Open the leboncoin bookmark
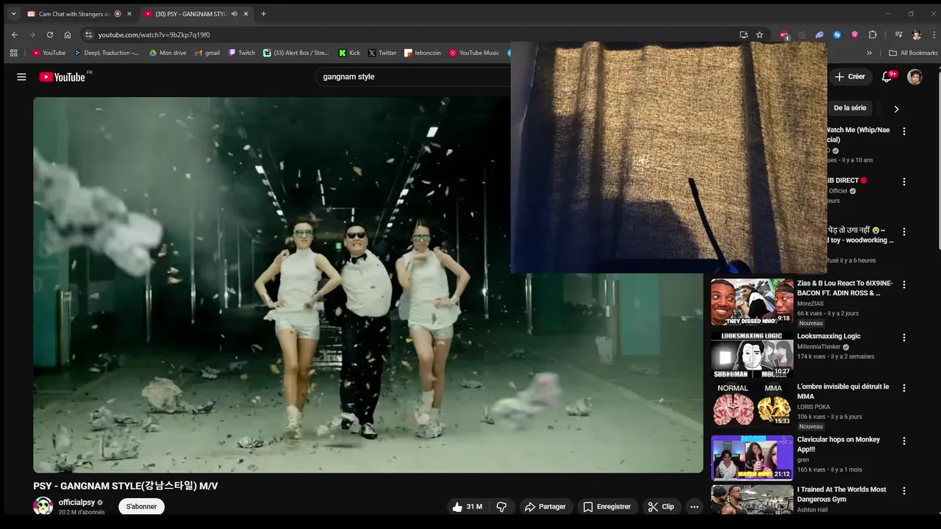 [x=422, y=53]
